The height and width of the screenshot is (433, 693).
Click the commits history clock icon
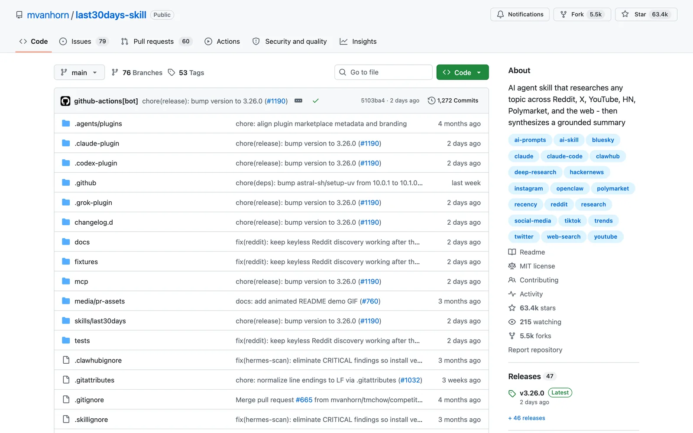(x=431, y=100)
